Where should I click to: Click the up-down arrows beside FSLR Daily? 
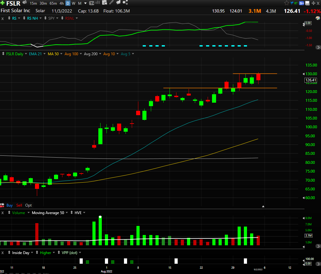coord(3,54)
